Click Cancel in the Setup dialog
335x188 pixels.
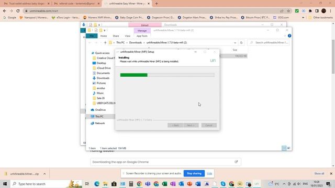coord(209,125)
